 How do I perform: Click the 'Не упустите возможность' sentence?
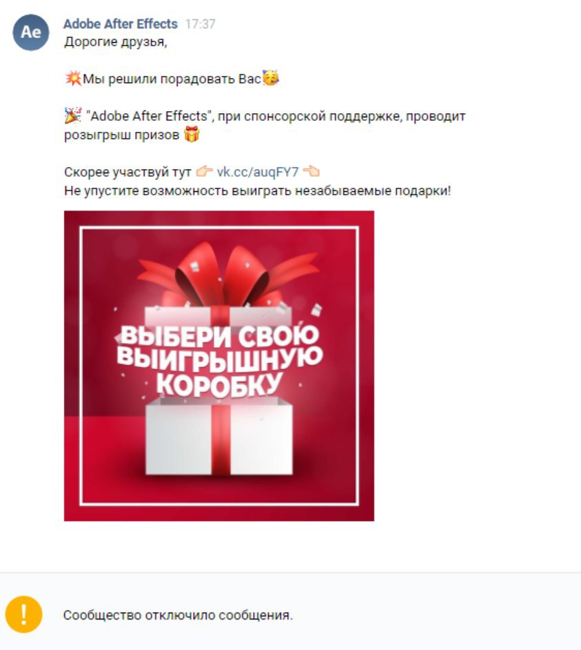[x=258, y=190]
